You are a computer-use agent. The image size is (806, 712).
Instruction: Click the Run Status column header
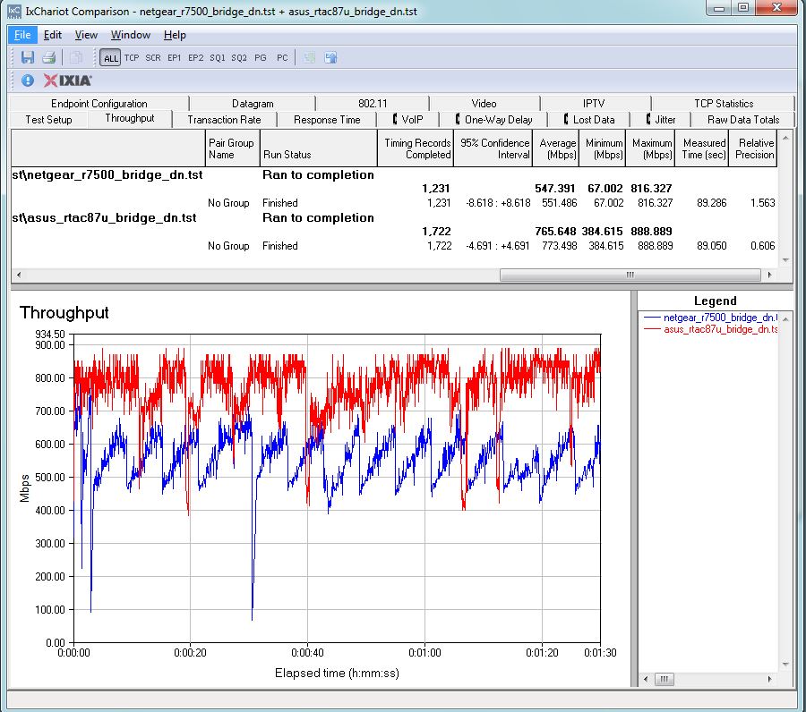pos(319,148)
